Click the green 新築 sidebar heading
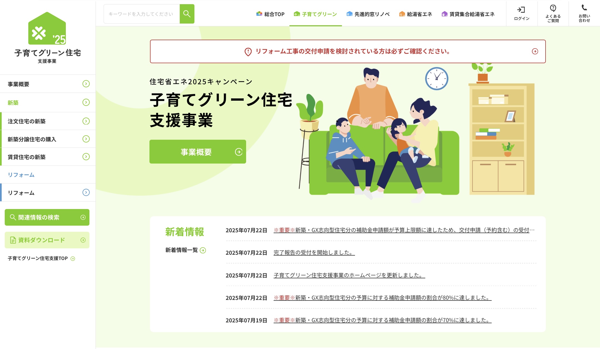600x349 pixels. click(x=13, y=103)
